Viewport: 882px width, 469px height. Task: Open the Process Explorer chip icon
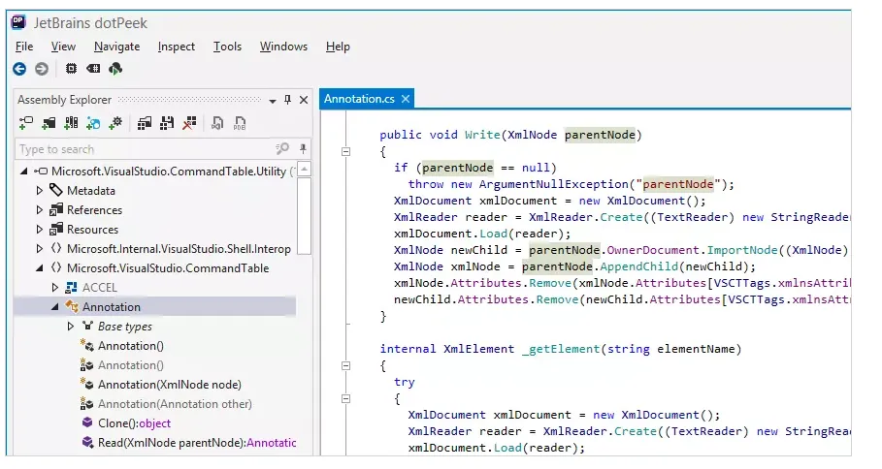pos(71,69)
